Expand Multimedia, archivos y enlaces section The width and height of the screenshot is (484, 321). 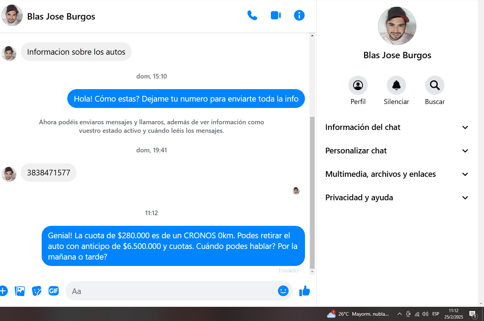click(x=397, y=174)
